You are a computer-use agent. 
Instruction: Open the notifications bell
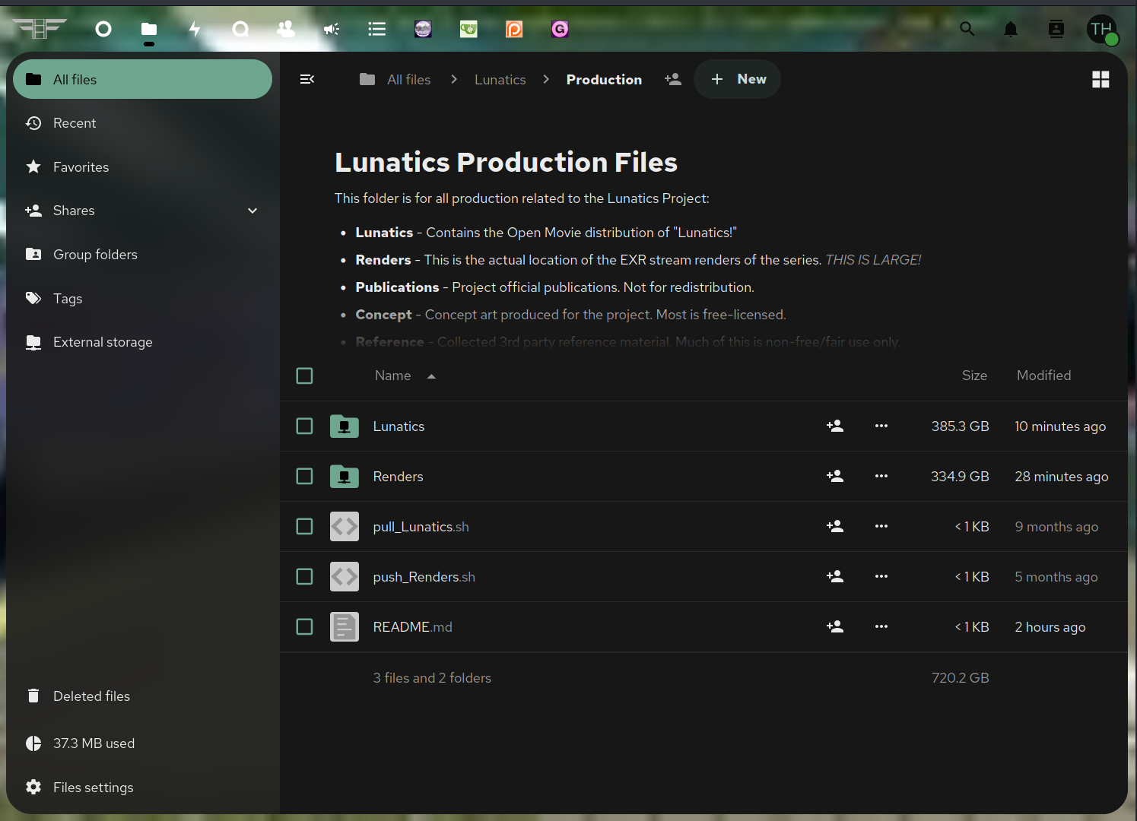click(x=1010, y=29)
